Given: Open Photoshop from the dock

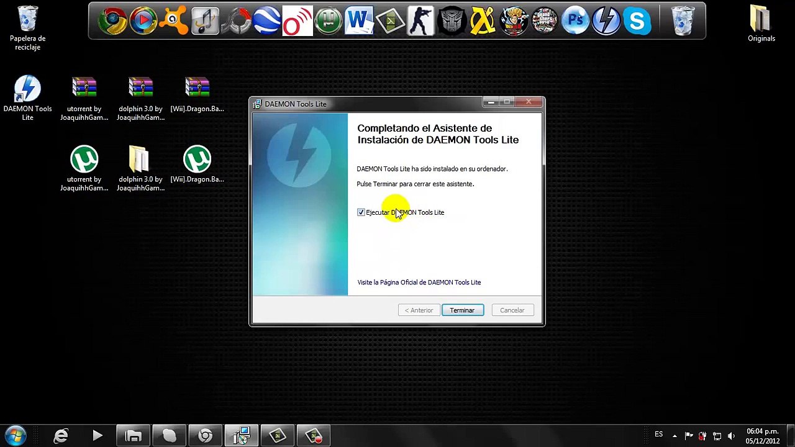Looking at the screenshot, I should [x=575, y=21].
